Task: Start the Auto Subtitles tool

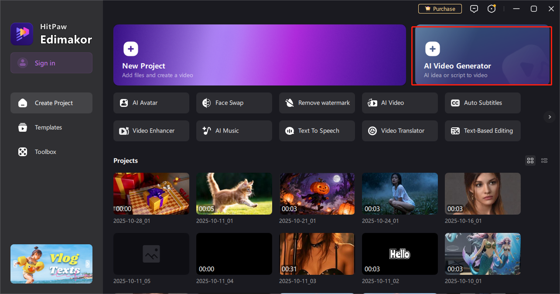Action: (482, 103)
